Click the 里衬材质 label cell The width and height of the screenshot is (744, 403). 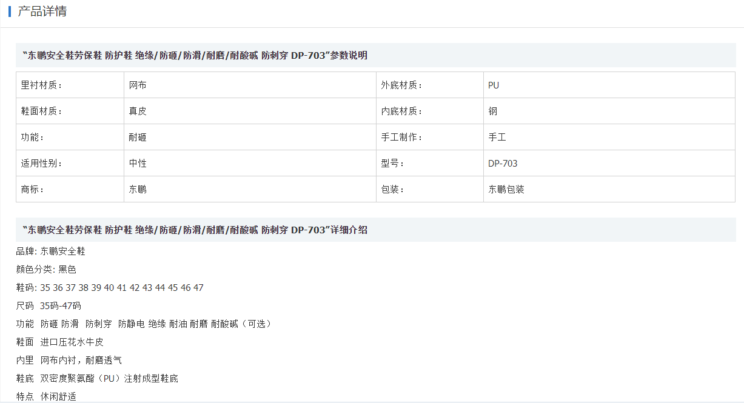(x=70, y=85)
